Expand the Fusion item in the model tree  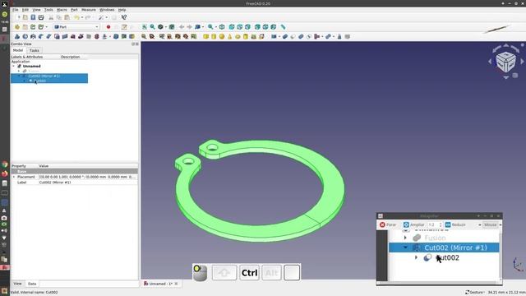(x=19, y=71)
